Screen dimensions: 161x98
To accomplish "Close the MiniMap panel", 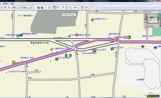I will coord(159,12).
